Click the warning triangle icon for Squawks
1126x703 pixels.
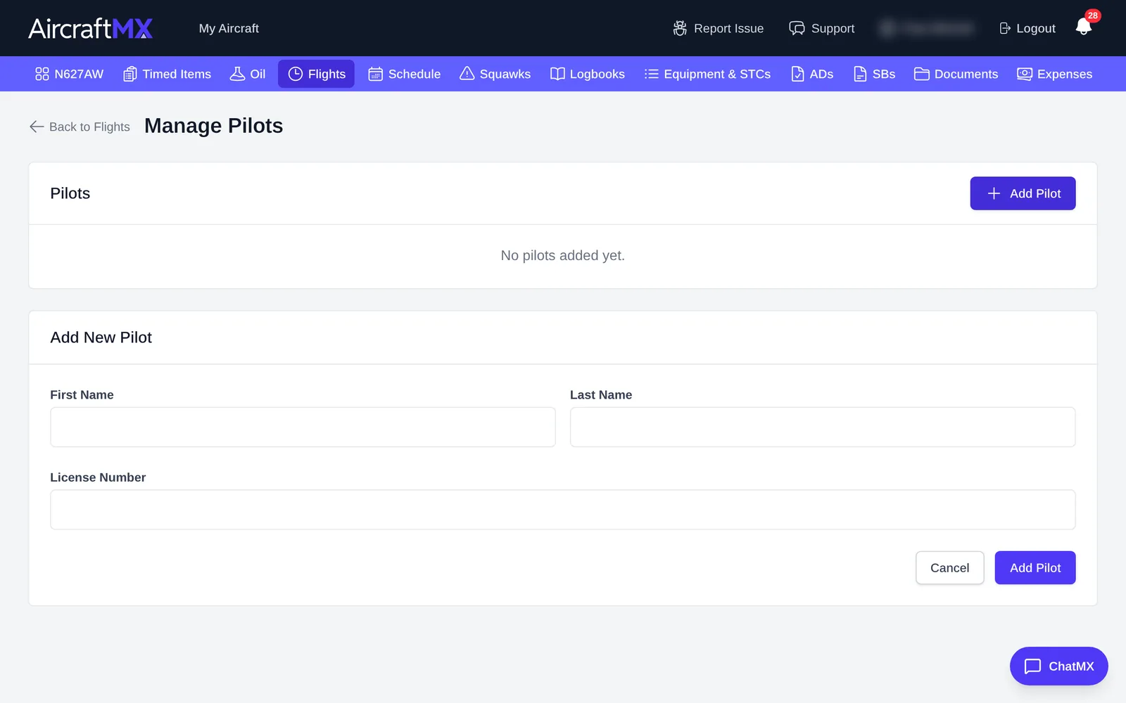(467, 74)
